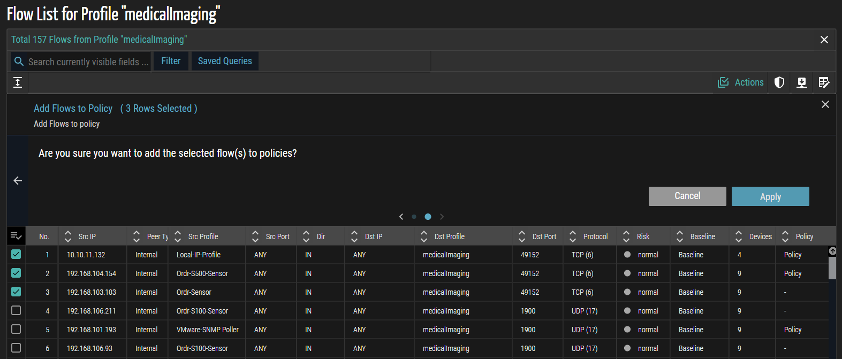Uncheck the row 1 checkbox for 10.10.11.132

16,255
